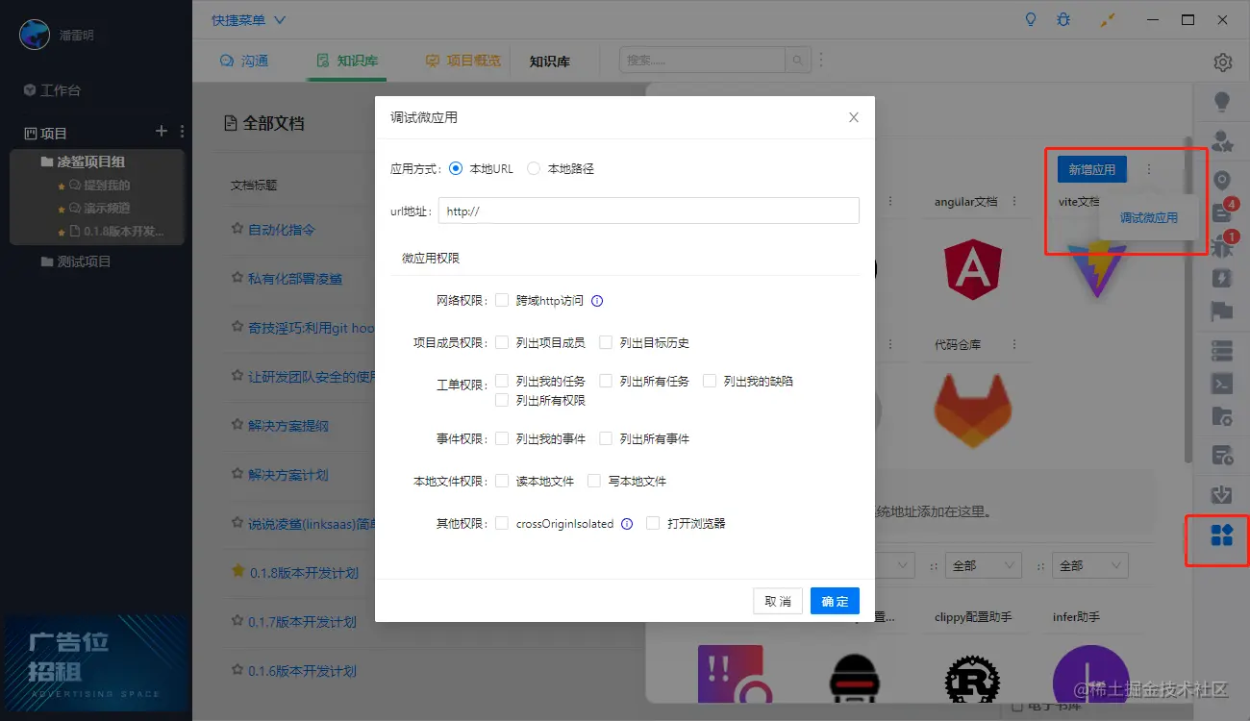Image resolution: width=1250 pixels, height=721 pixels.
Task: Click the flag icon in right sidebar
Action: pyautogui.click(x=1222, y=311)
